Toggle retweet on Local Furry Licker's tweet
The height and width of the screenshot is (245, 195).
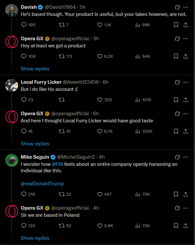pyautogui.click(x=62, y=100)
